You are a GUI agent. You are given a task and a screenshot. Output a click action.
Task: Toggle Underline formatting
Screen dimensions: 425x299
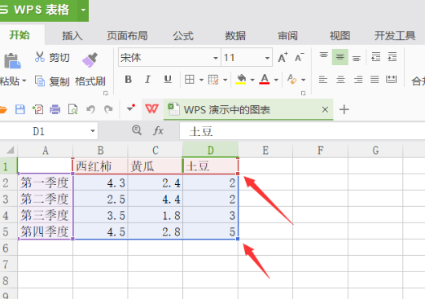click(x=168, y=80)
